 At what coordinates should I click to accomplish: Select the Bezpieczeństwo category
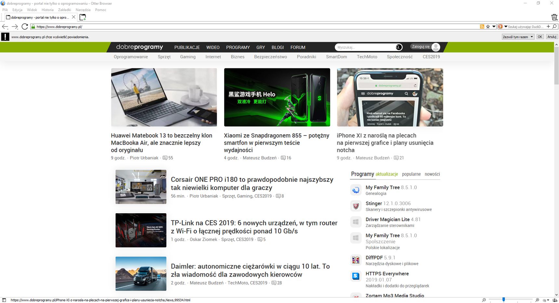point(270,57)
